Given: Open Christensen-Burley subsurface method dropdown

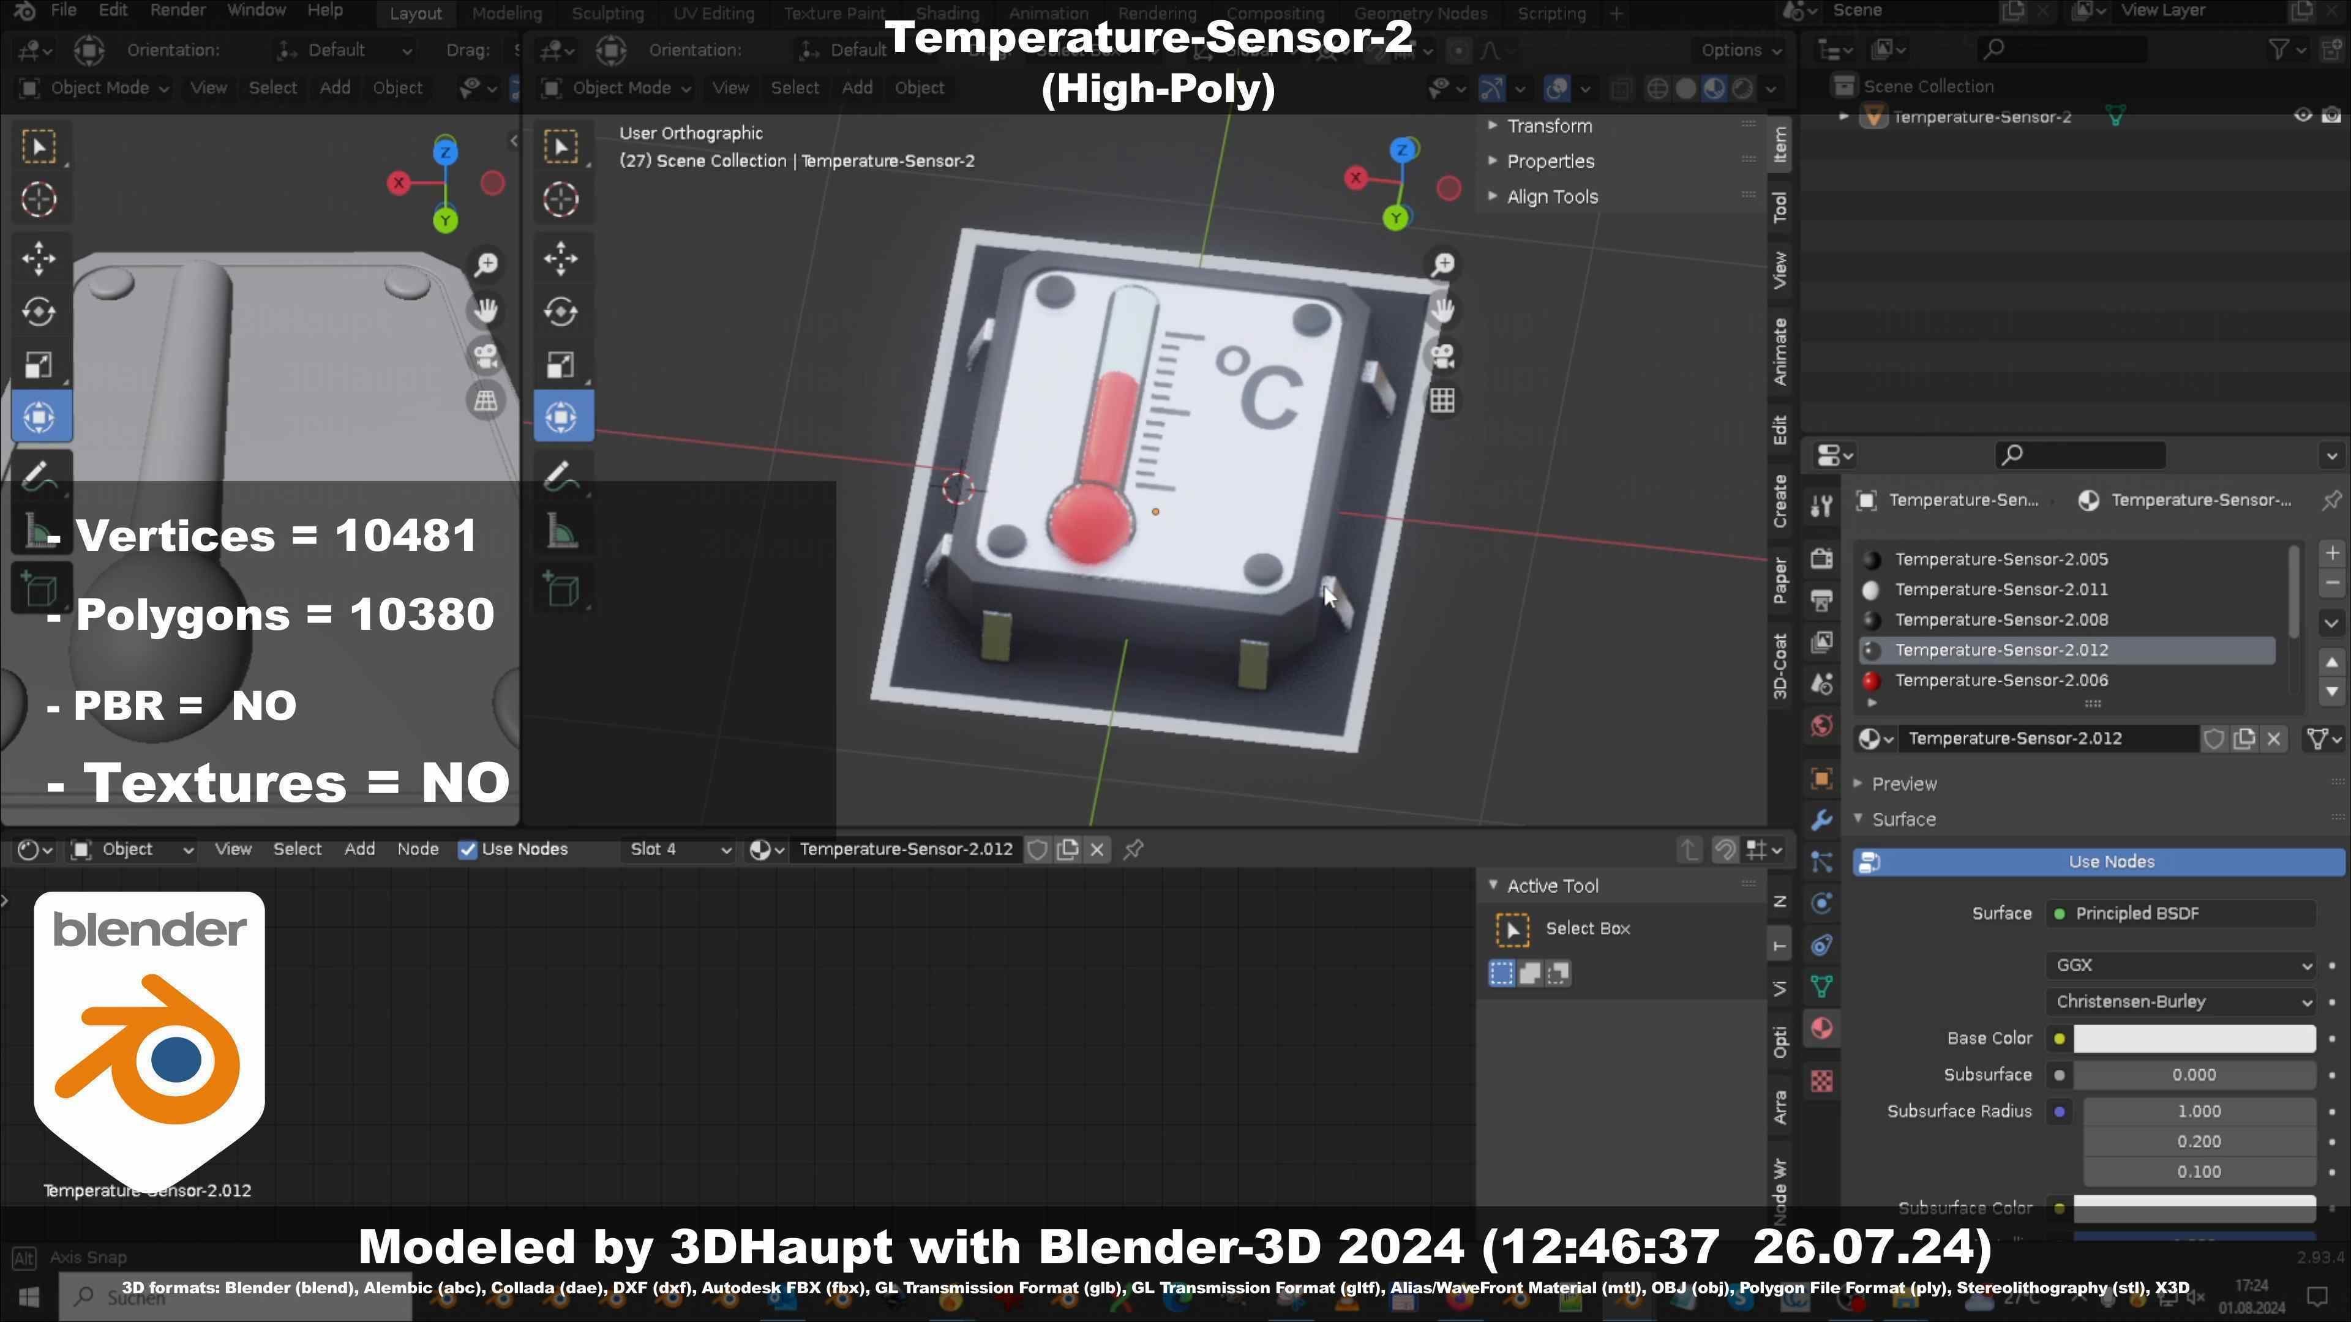Looking at the screenshot, I should point(2180,1002).
